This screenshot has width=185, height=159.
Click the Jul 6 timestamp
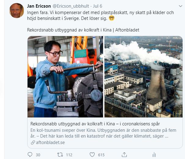[x=98, y=6]
